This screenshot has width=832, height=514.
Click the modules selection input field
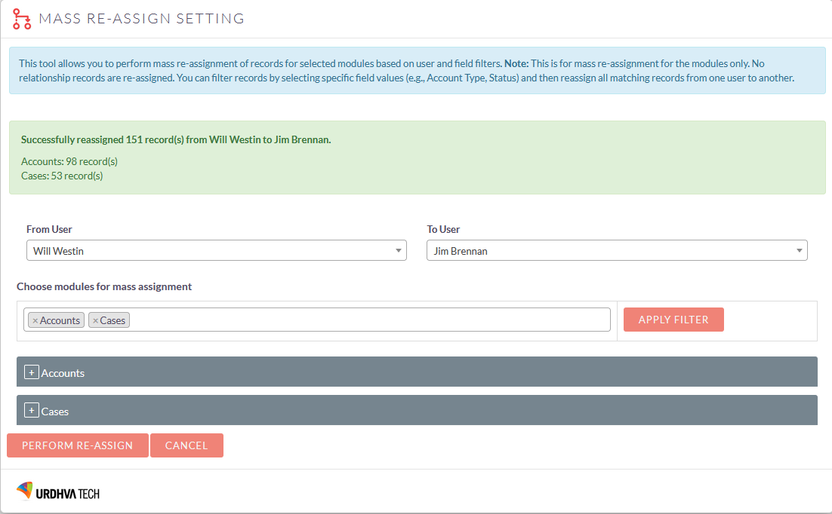tap(340, 320)
